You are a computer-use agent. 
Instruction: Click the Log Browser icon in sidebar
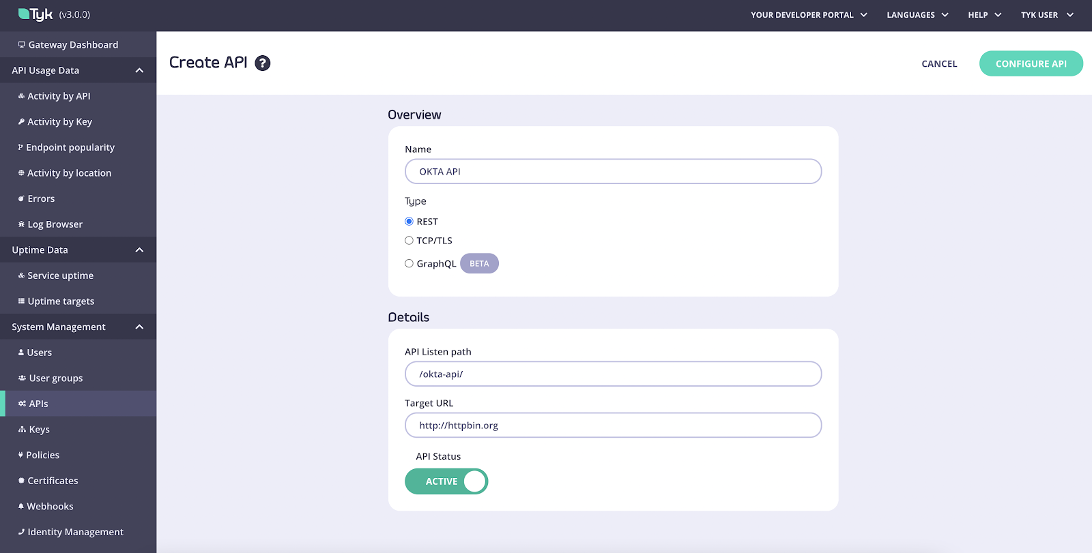[x=21, y=224]
